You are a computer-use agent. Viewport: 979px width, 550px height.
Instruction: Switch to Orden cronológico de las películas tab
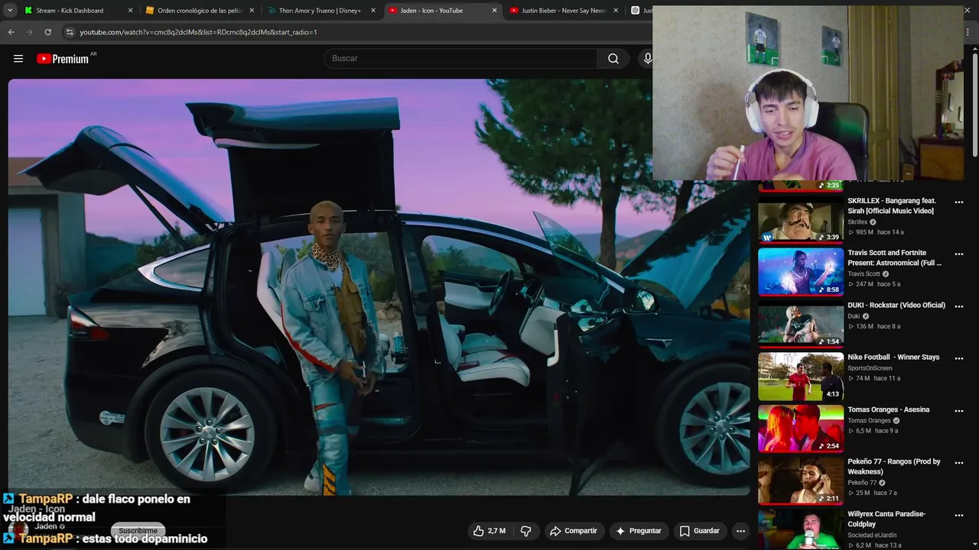point(200,11)
